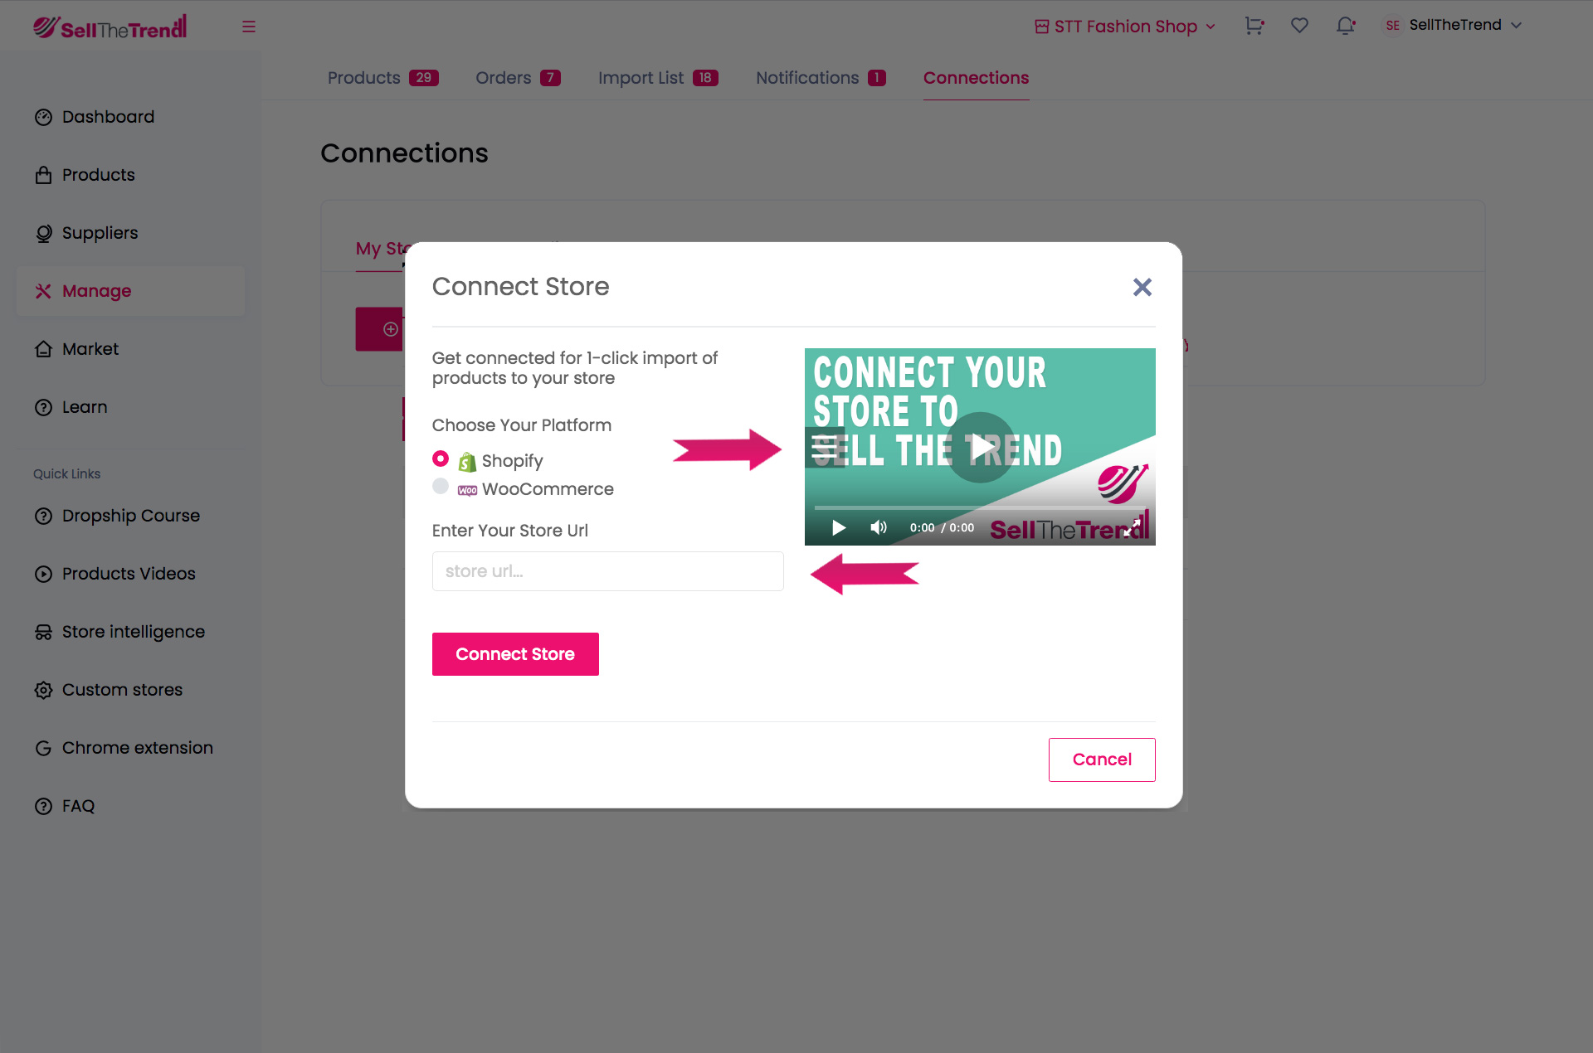Click the SellTheTrend logo
The image size is (1593, 1053).
tap(110, 27)
